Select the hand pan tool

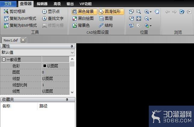point(157,12)
